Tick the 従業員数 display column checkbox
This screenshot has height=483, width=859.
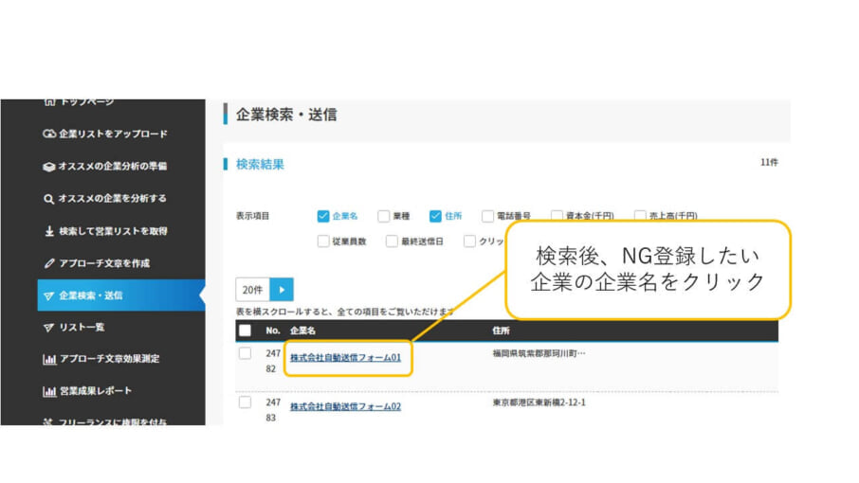[x=323, y=241]
